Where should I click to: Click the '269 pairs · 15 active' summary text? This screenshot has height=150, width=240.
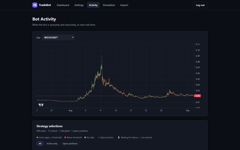click(x=62, y=131)
